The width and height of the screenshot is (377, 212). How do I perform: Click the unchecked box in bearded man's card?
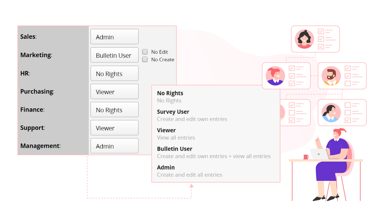click(x=348, y=83)
